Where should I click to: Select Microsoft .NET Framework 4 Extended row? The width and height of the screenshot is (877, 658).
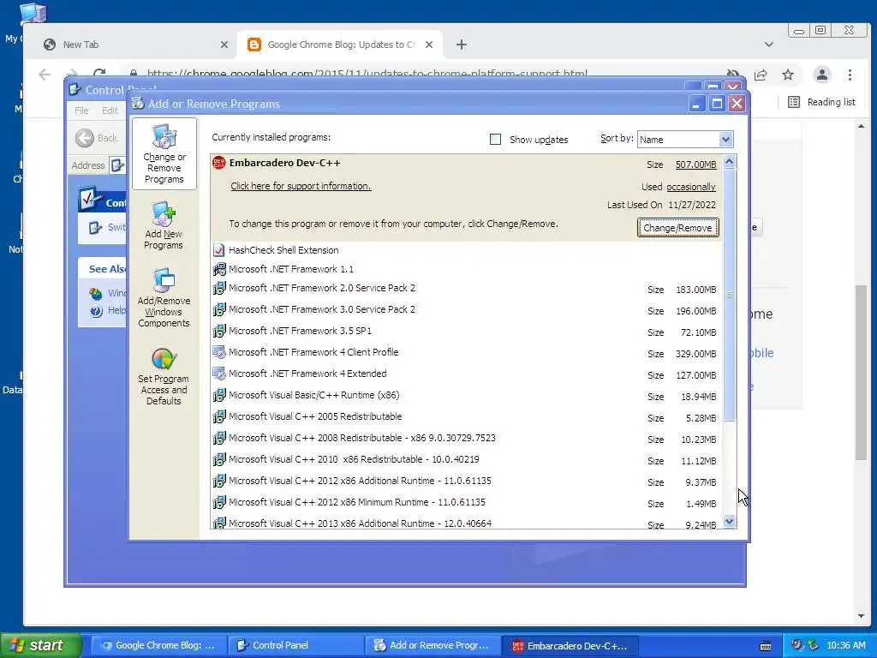(467, 374)
